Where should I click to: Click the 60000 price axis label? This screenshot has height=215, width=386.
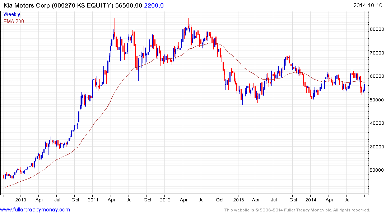coord(377,76)
